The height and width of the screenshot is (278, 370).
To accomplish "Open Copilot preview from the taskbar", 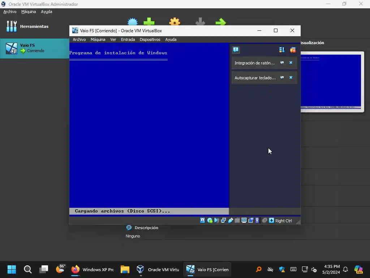I will point(358,269).
